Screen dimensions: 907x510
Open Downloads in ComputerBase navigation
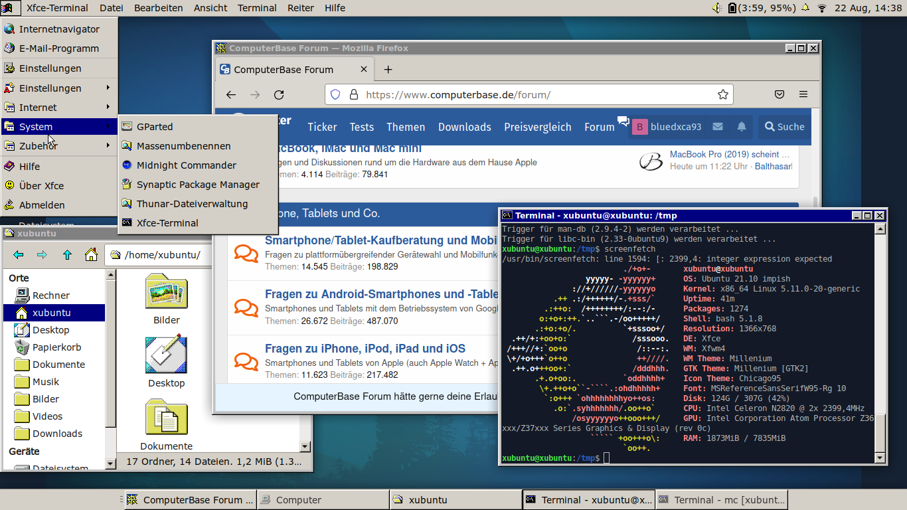(x=465, y=127)
